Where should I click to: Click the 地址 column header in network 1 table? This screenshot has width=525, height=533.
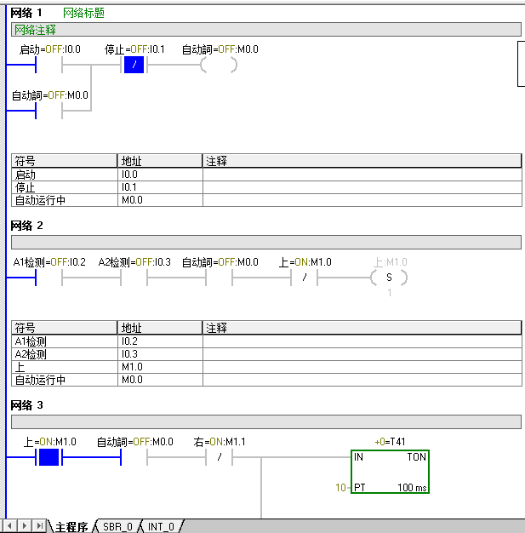click(160, 161)
